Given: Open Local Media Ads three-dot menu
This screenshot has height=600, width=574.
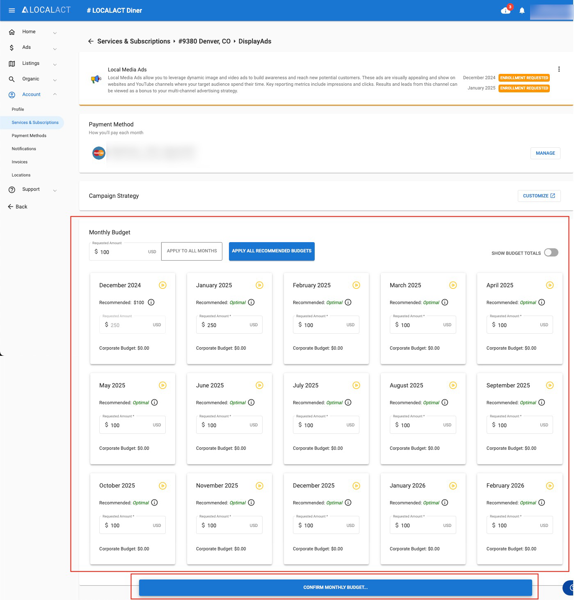Looking at the screenshot, I should 559,69.
